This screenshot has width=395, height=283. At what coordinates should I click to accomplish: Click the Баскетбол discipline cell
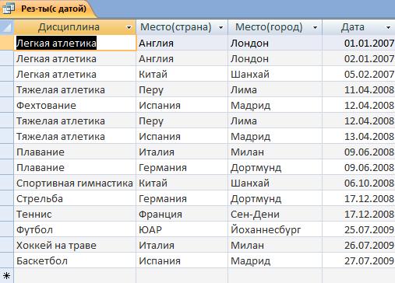(75, 260)
